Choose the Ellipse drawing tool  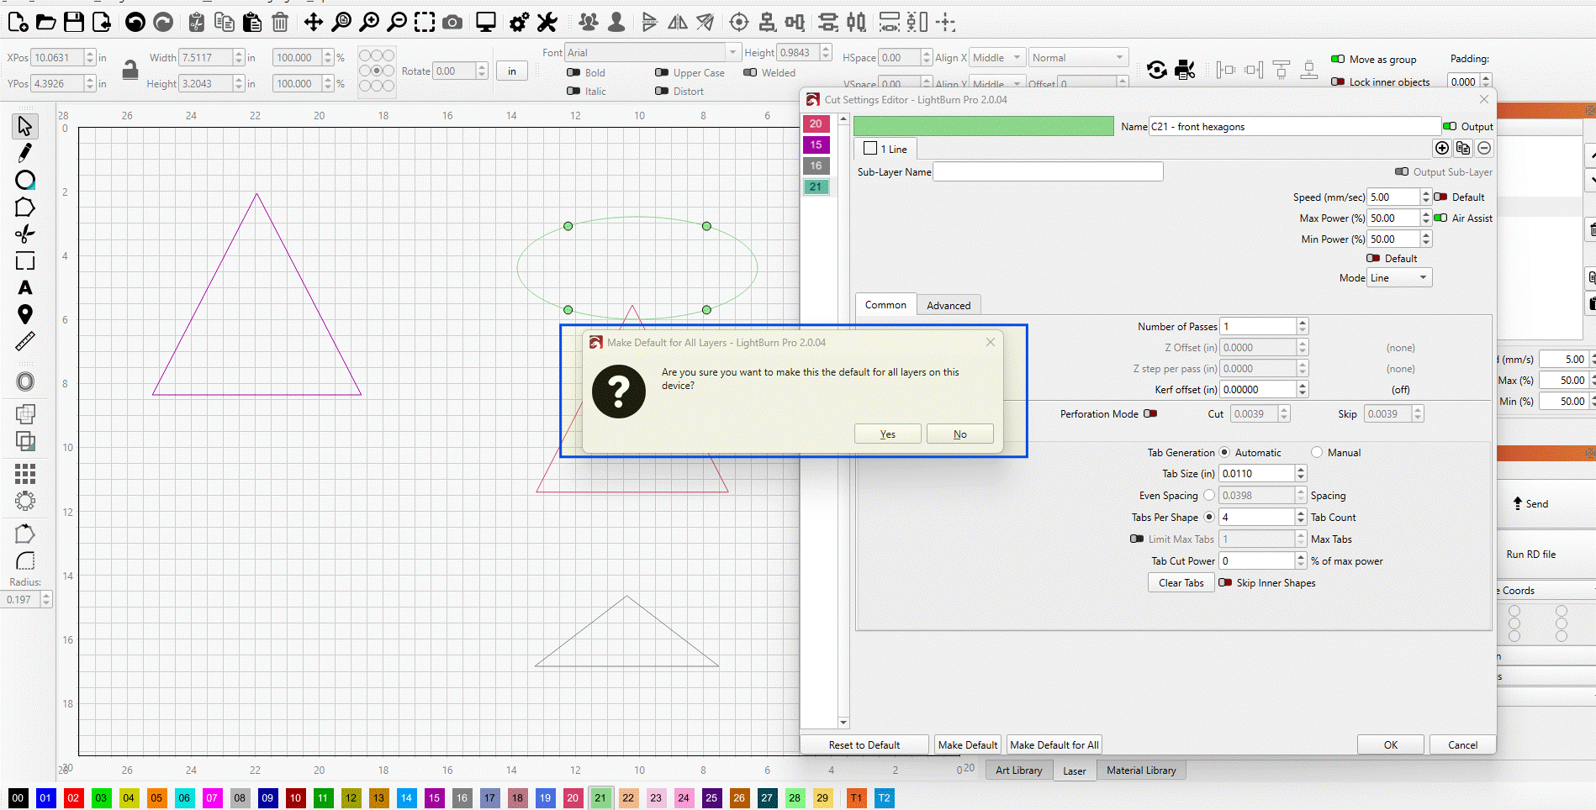[x=25, y=180]
